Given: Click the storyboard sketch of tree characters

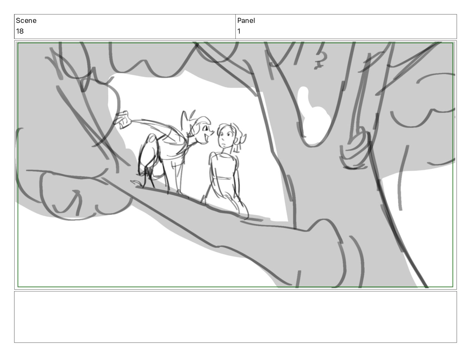Looking at the screenshot, I should point(235,165).
